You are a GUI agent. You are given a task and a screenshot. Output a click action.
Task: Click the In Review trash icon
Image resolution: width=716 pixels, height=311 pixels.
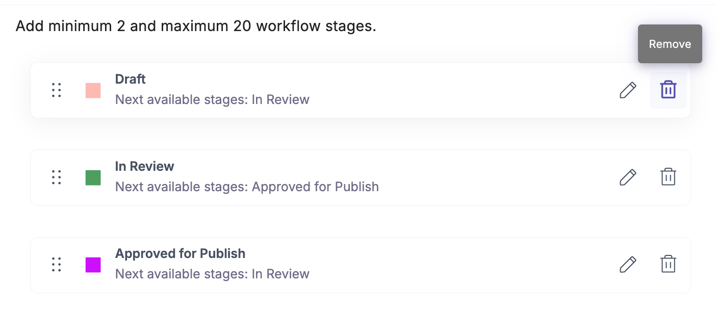[668, 177]
